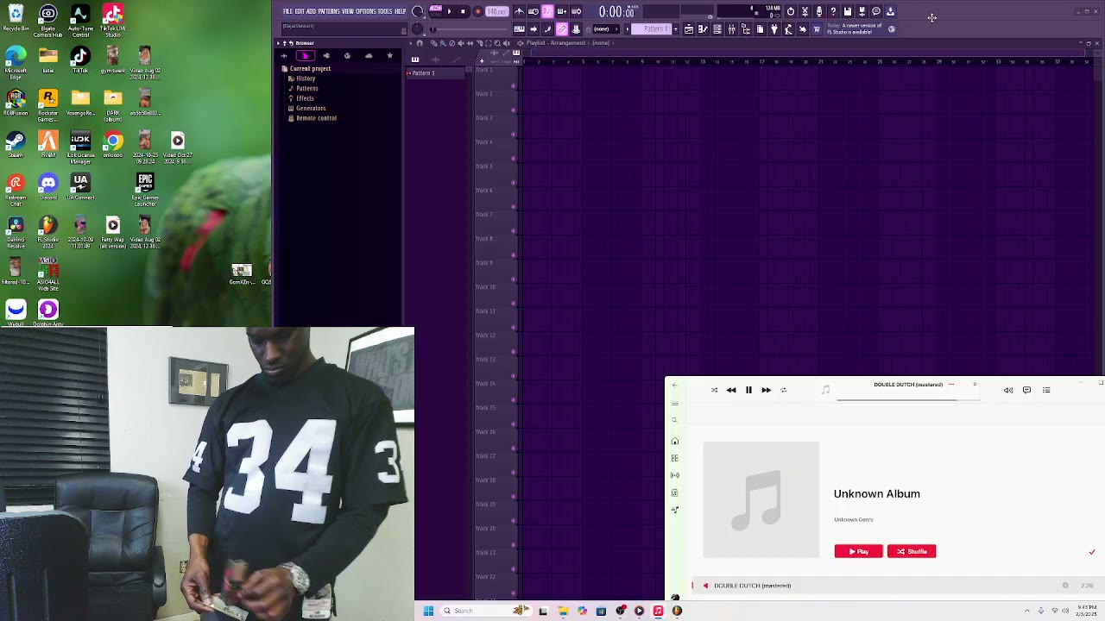This screenshot has width=1105, height=621.
Task: Click the FL Studio save project icon
Action: (848, 11)
